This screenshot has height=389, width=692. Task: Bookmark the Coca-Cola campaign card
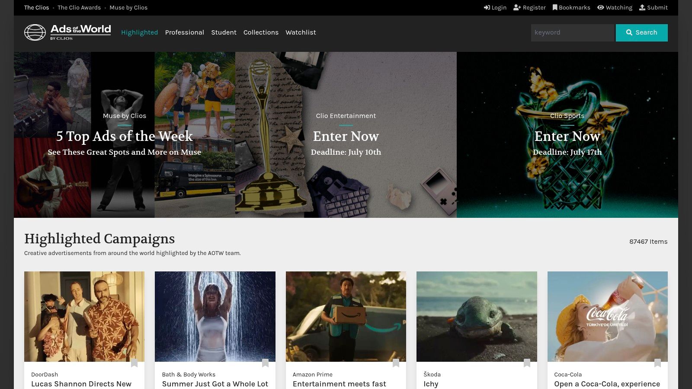[x=657, y=363]
